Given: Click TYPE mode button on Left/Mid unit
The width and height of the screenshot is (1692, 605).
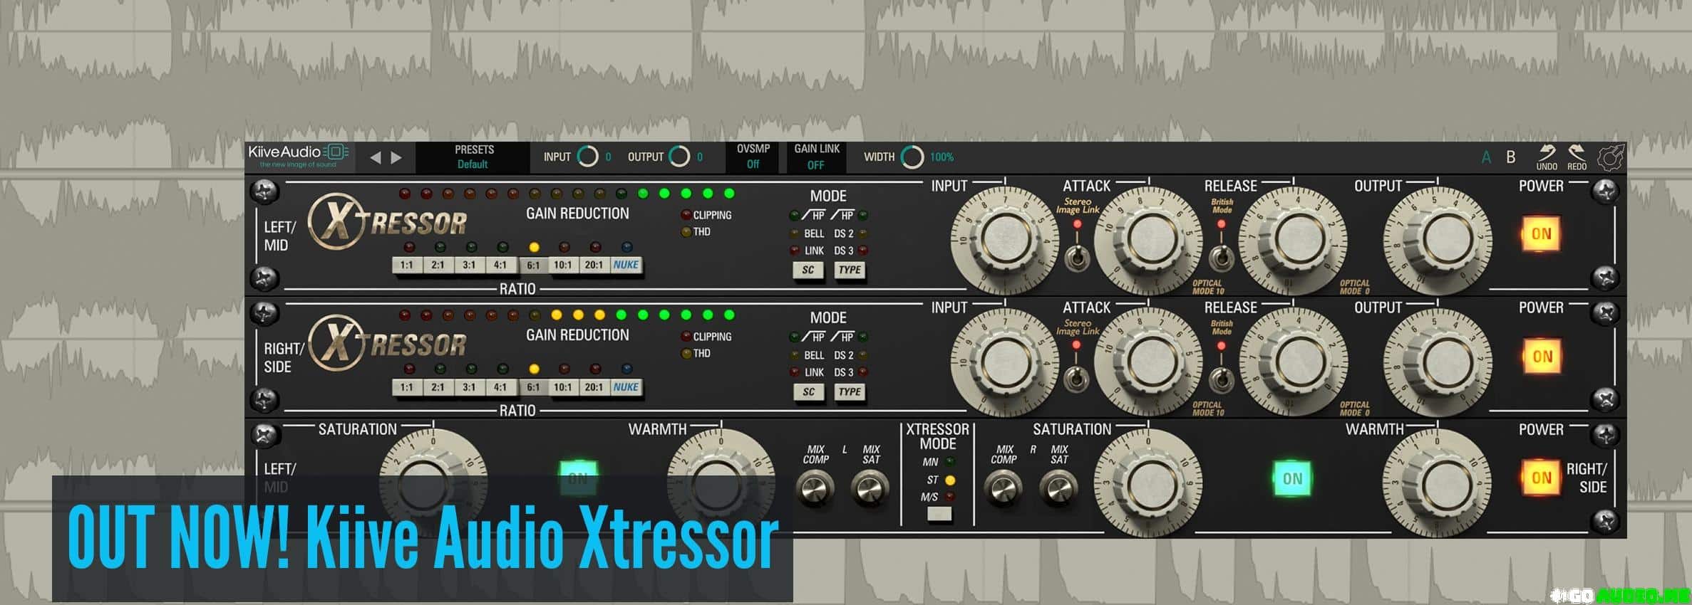Looking at the screenshot, I should tap(850, 270).
